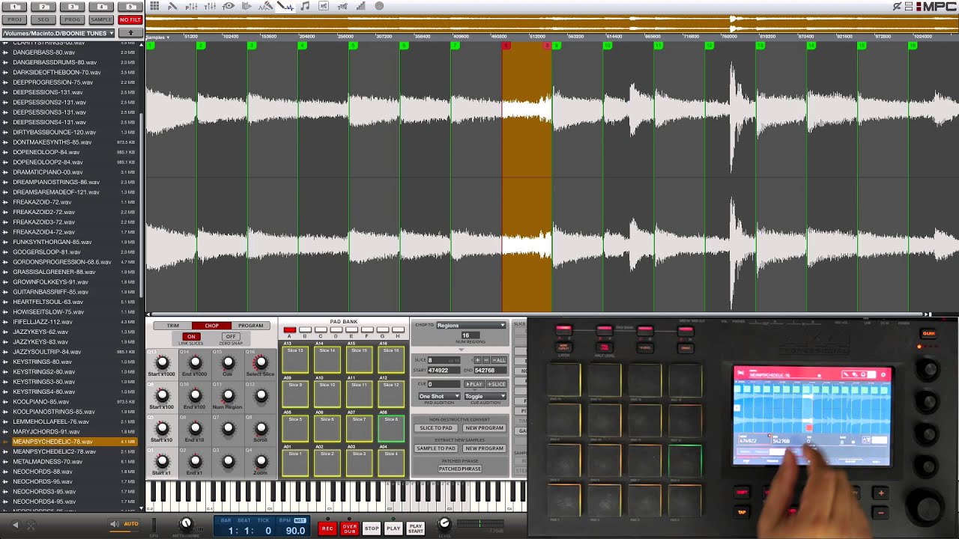Click the +SLICE button
This screenshot has height=539, width=959.
point(497,384)
